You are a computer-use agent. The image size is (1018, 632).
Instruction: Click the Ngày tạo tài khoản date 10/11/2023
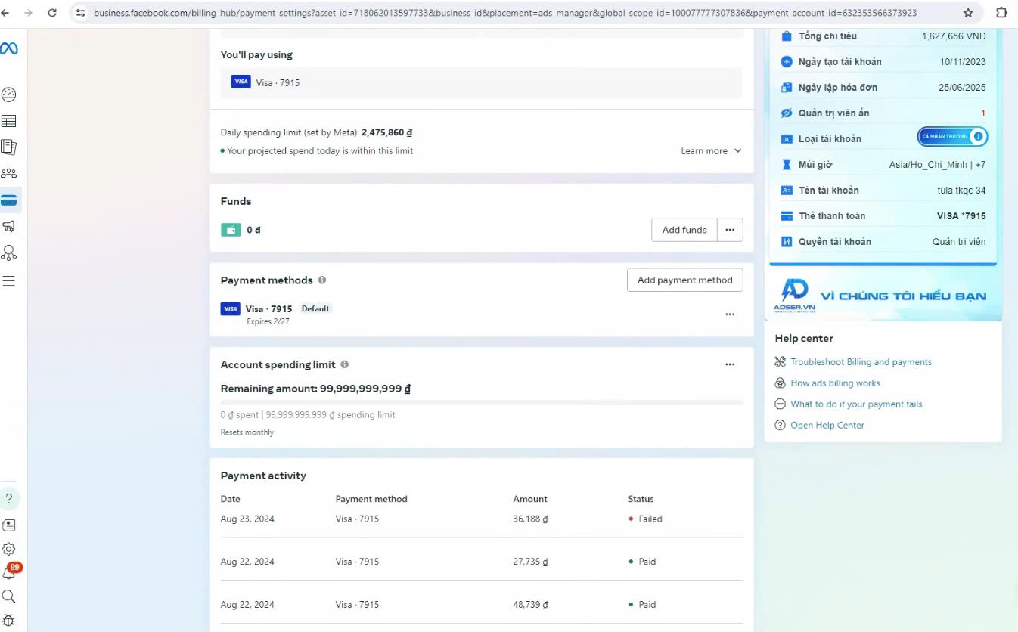coord(963,62)
